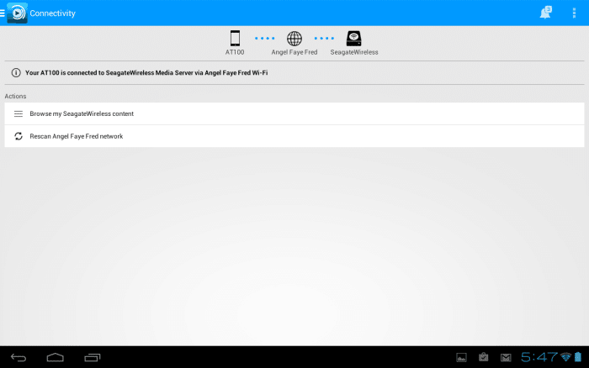Tap the SeagateWireless label under drive
Viewport: 589px width, 368px height.
click(354, 52)
